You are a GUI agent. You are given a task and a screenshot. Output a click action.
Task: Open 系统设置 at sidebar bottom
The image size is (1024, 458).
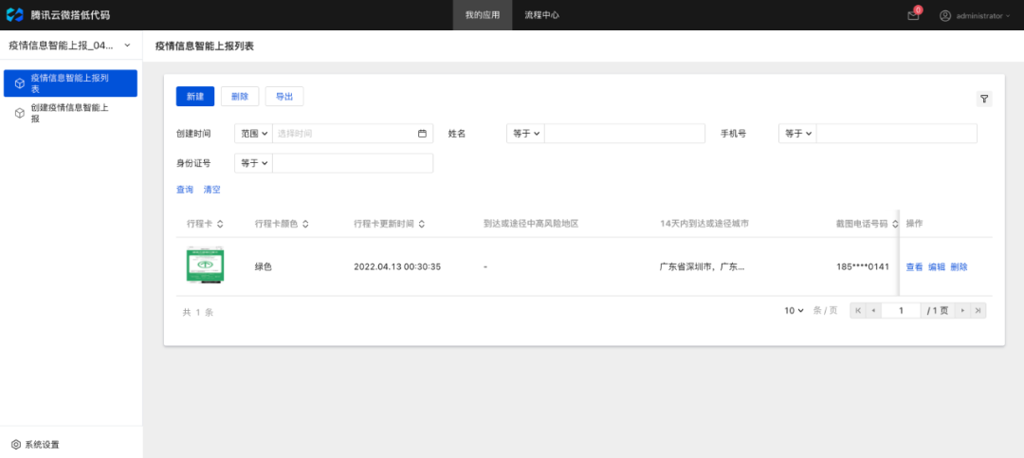click(35, 445)
